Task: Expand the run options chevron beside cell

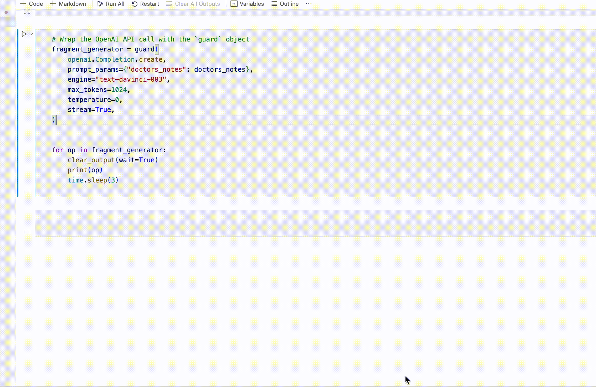Action: click(x=31, y=34)
